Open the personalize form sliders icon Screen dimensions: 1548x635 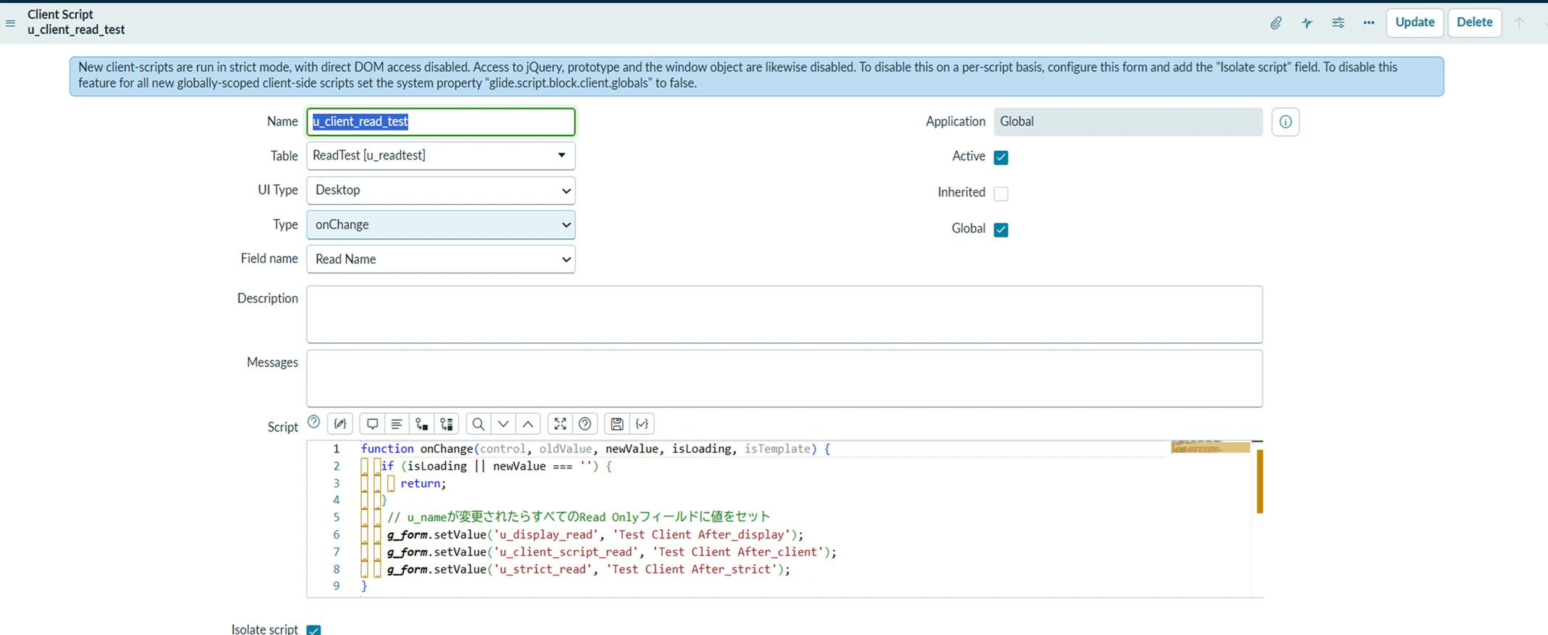click(x=1338, y=23)
